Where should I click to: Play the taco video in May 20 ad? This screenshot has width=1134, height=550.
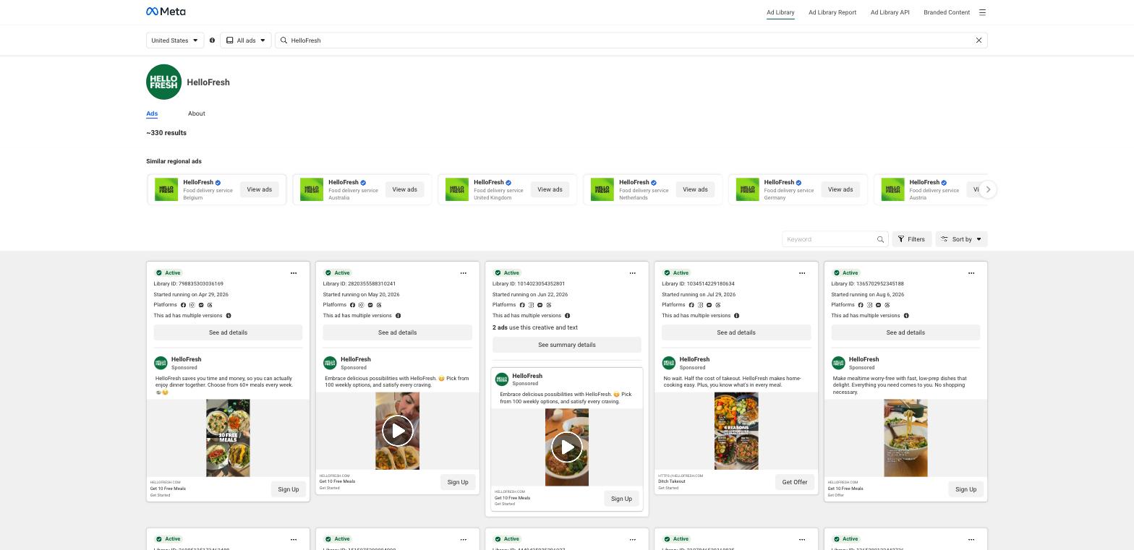[x=397, y=431]
